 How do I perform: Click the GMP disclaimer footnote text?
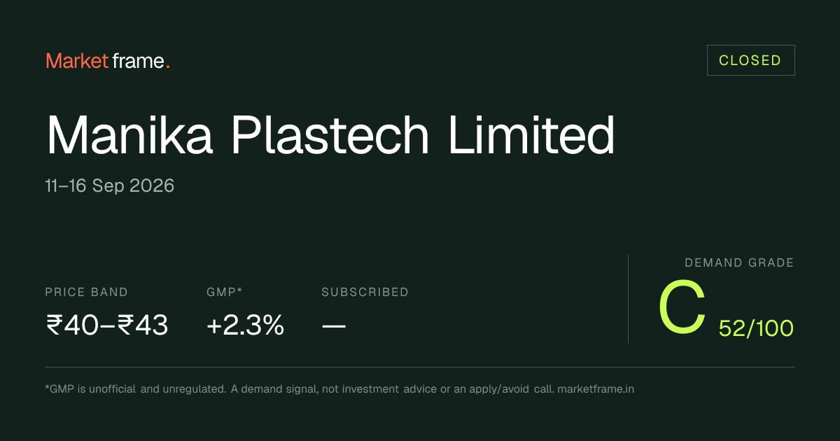(x=339, y=388)
